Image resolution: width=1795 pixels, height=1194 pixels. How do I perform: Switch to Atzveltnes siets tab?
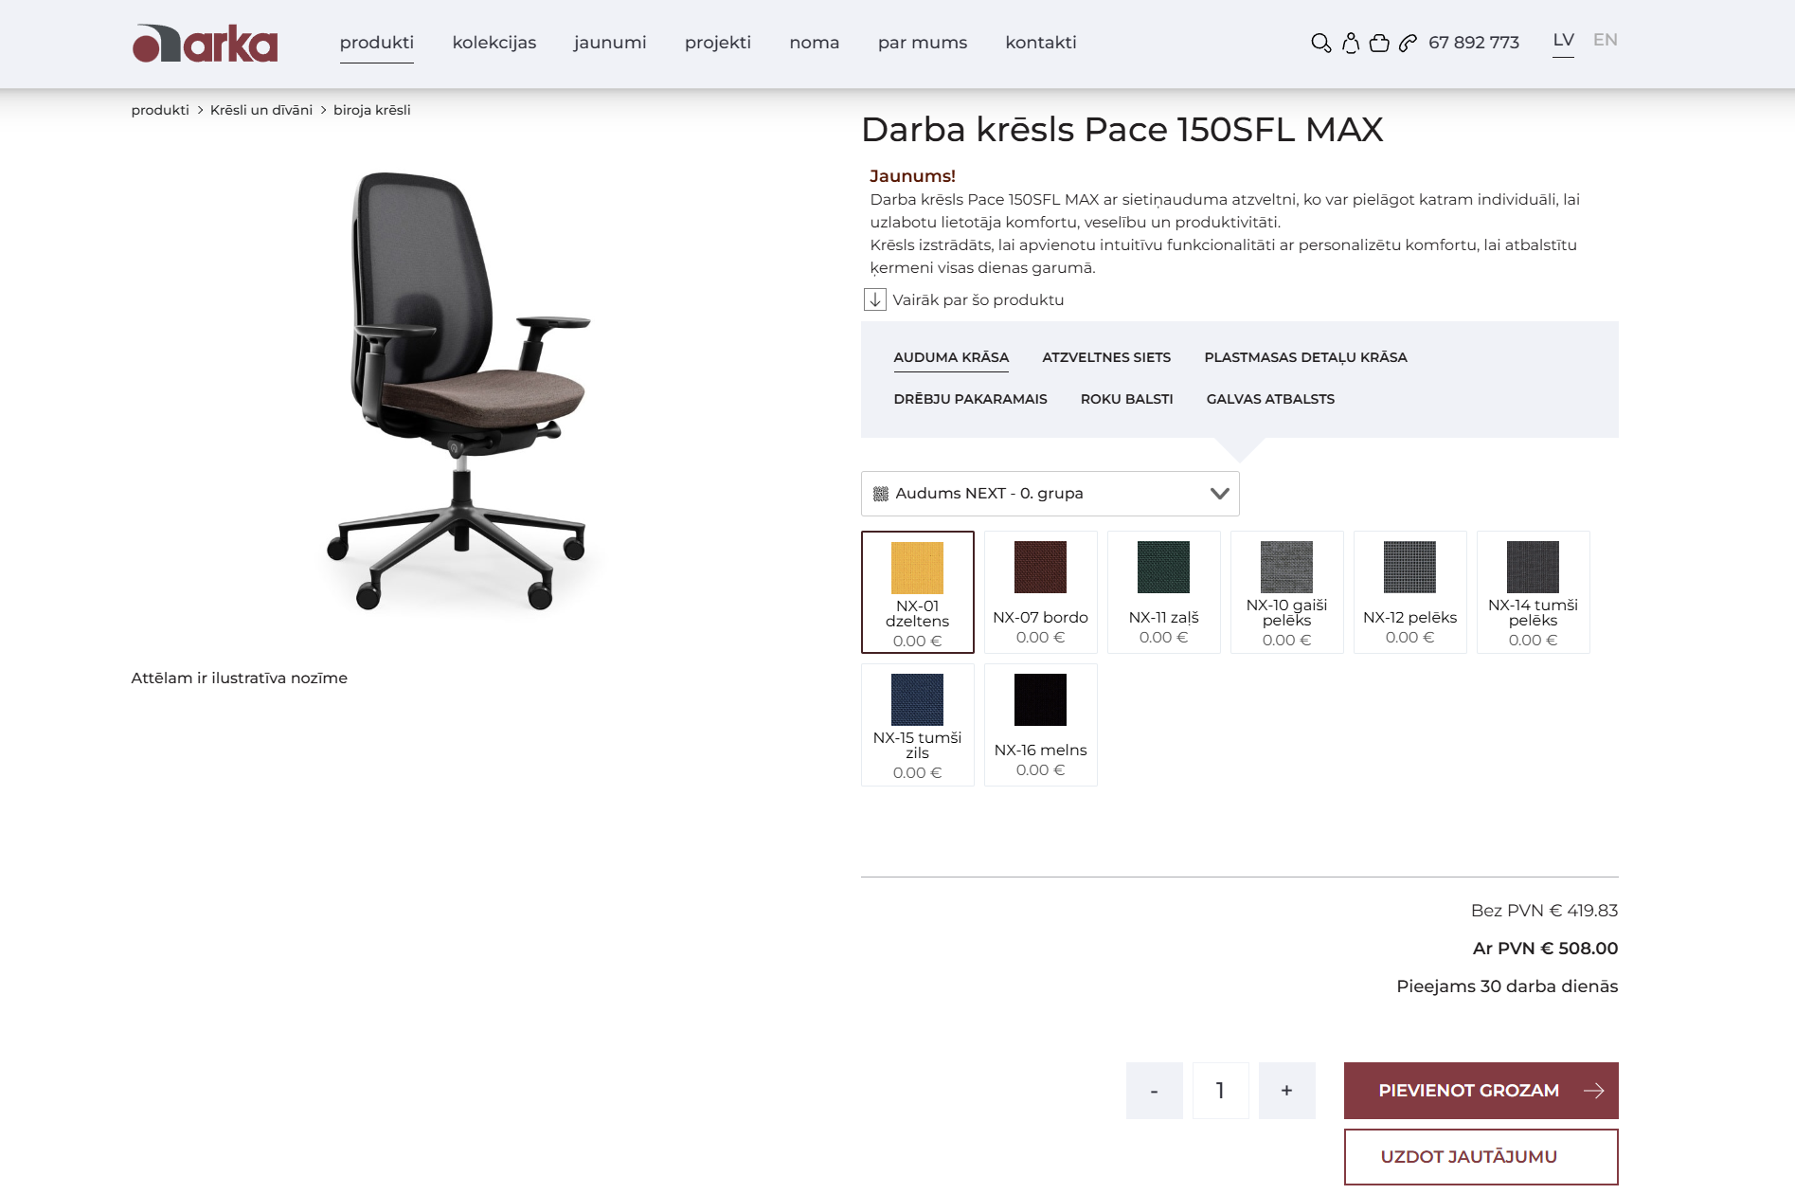click(x=1106, y=357)
